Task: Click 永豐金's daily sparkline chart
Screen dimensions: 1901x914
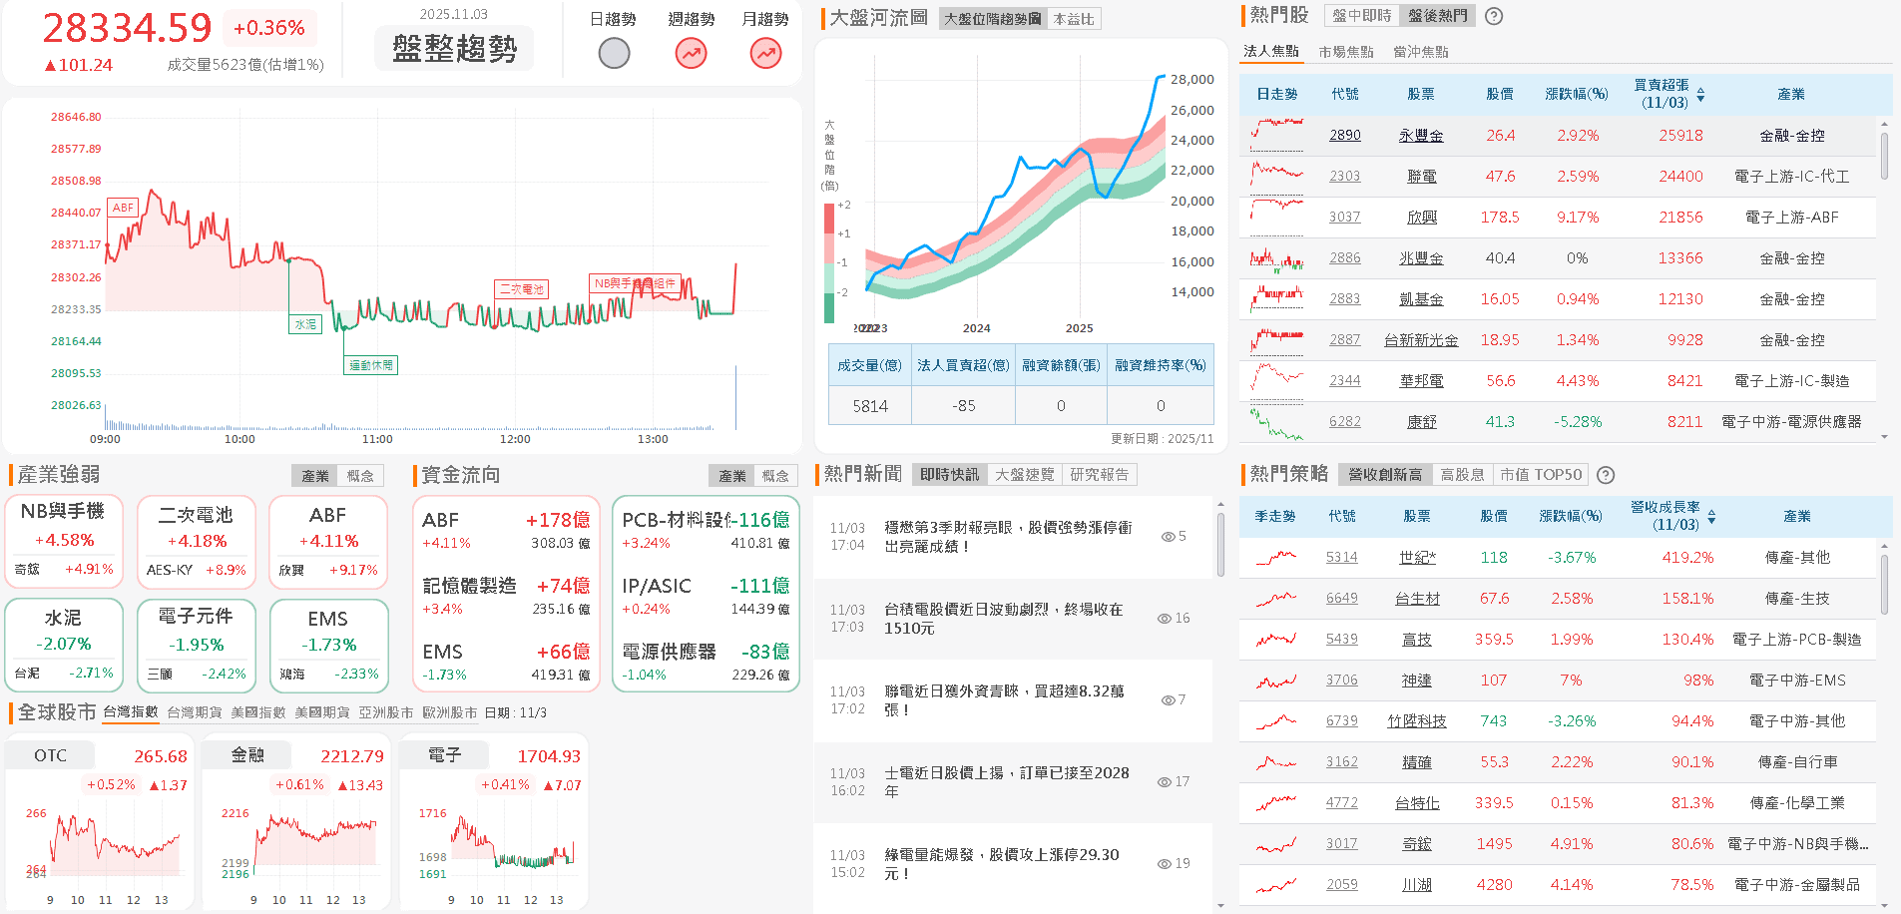Action: 1274,135
